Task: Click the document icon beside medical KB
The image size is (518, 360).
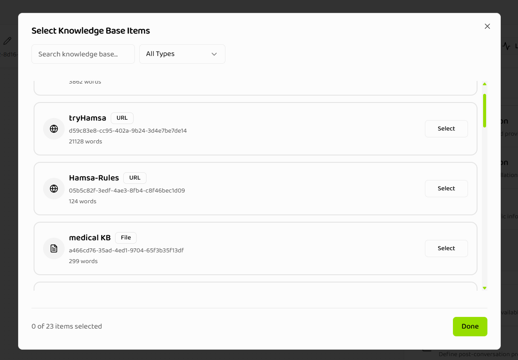Action: tap(53, 248)
